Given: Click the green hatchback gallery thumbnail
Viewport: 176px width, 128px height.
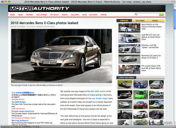Looking at the screenshot, I should 141,95.
